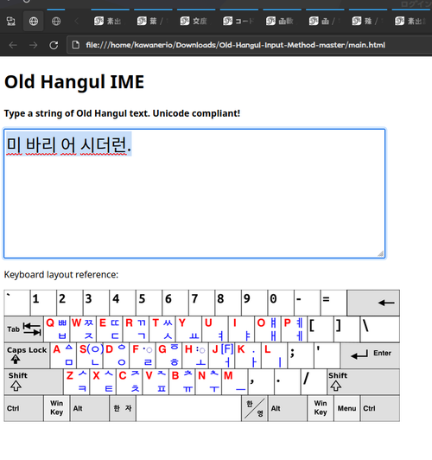The height and width of the screenshot is (460, 432).
Task: Click the S key with ㄴ
Action: (90, 355)
